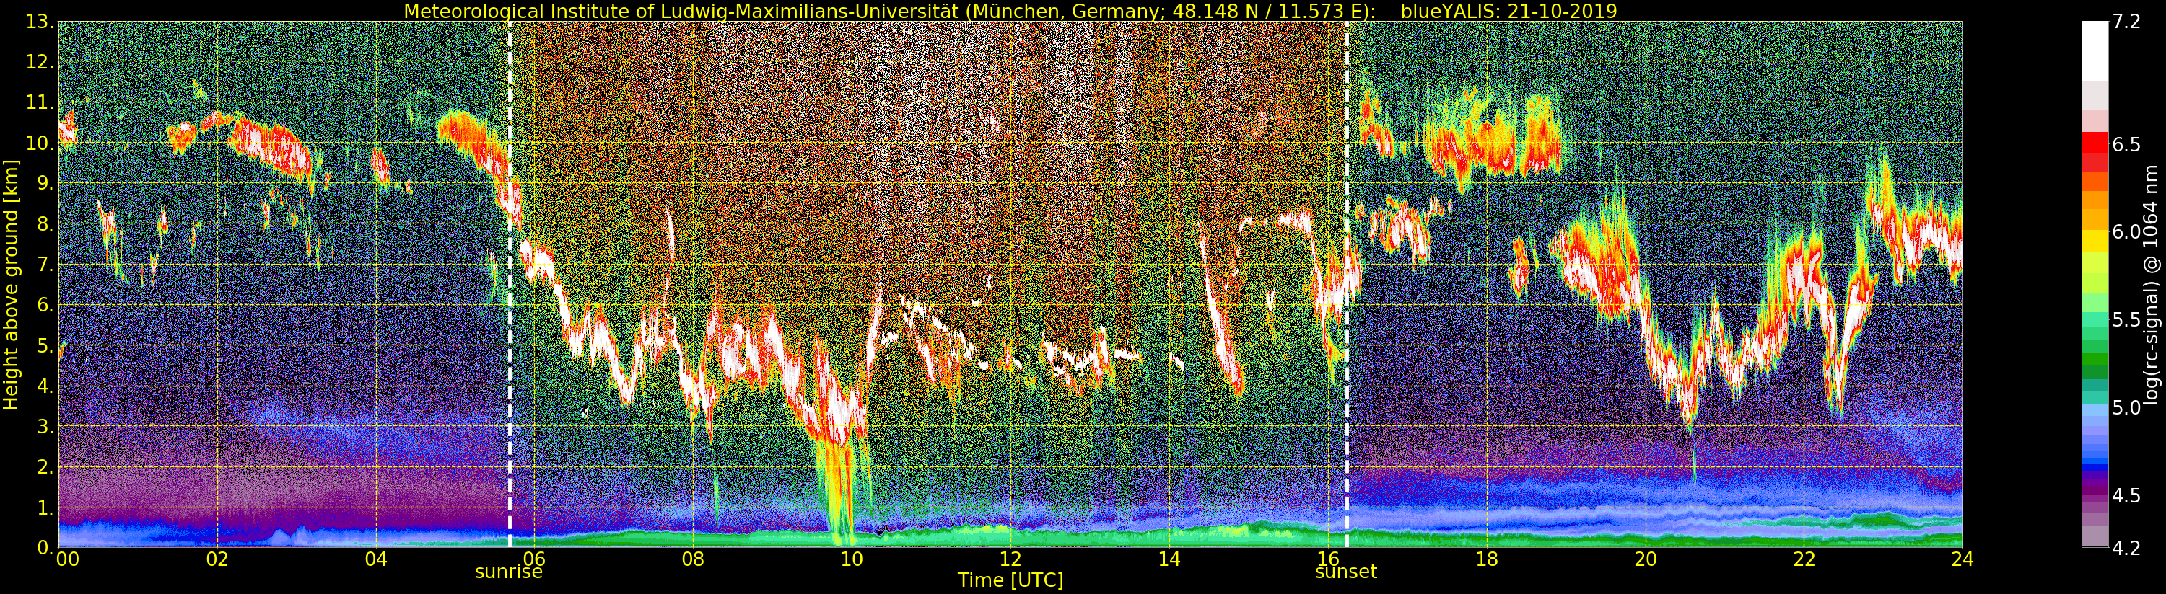Click the '6.0' colorbar value

coord(2126,233)
